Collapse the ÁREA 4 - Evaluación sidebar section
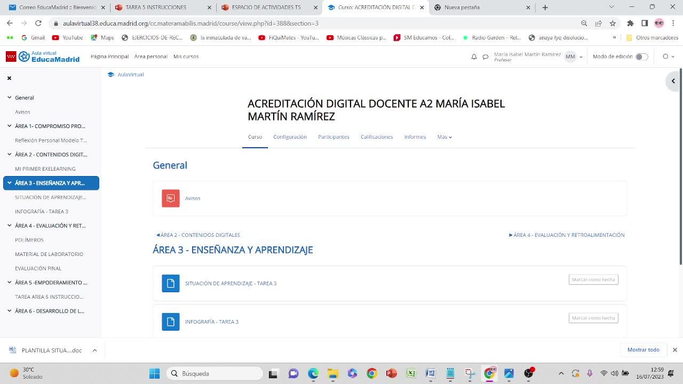Image resolution: width=683 pixels, height=384 pixels. click(10, 226)
